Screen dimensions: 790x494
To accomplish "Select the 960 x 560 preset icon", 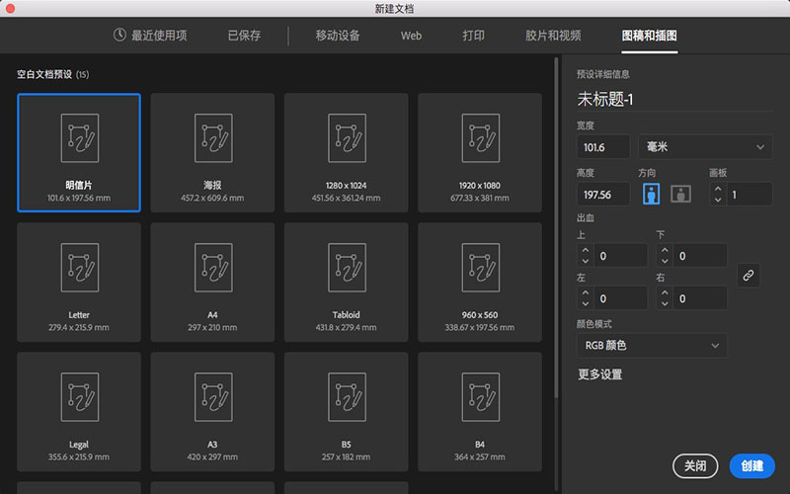I will tap(481, 267).
